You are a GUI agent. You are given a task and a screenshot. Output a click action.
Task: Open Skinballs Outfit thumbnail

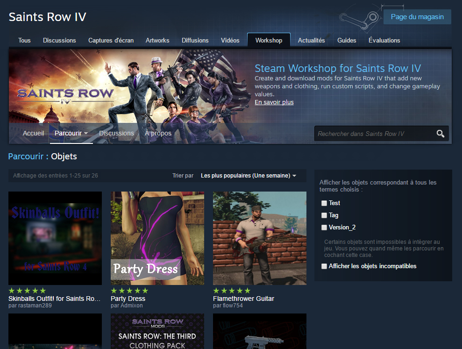[x=55, y=238]
